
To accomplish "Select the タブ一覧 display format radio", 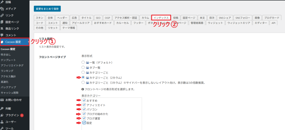I will click(83, 67).
